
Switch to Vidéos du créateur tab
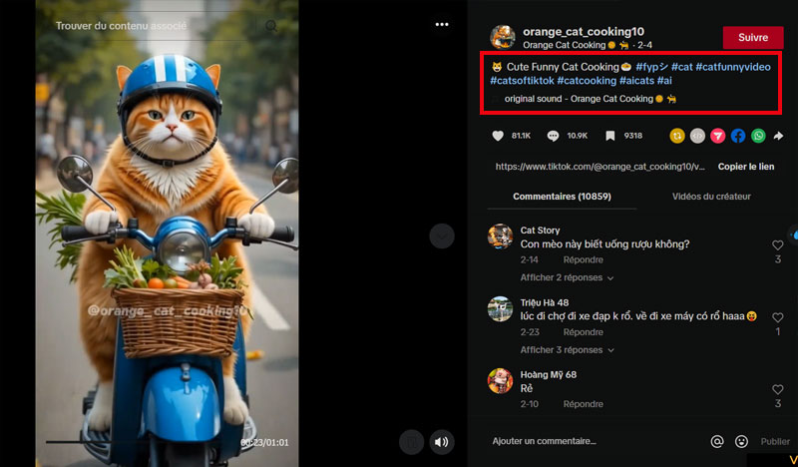[x=711, y=197]
